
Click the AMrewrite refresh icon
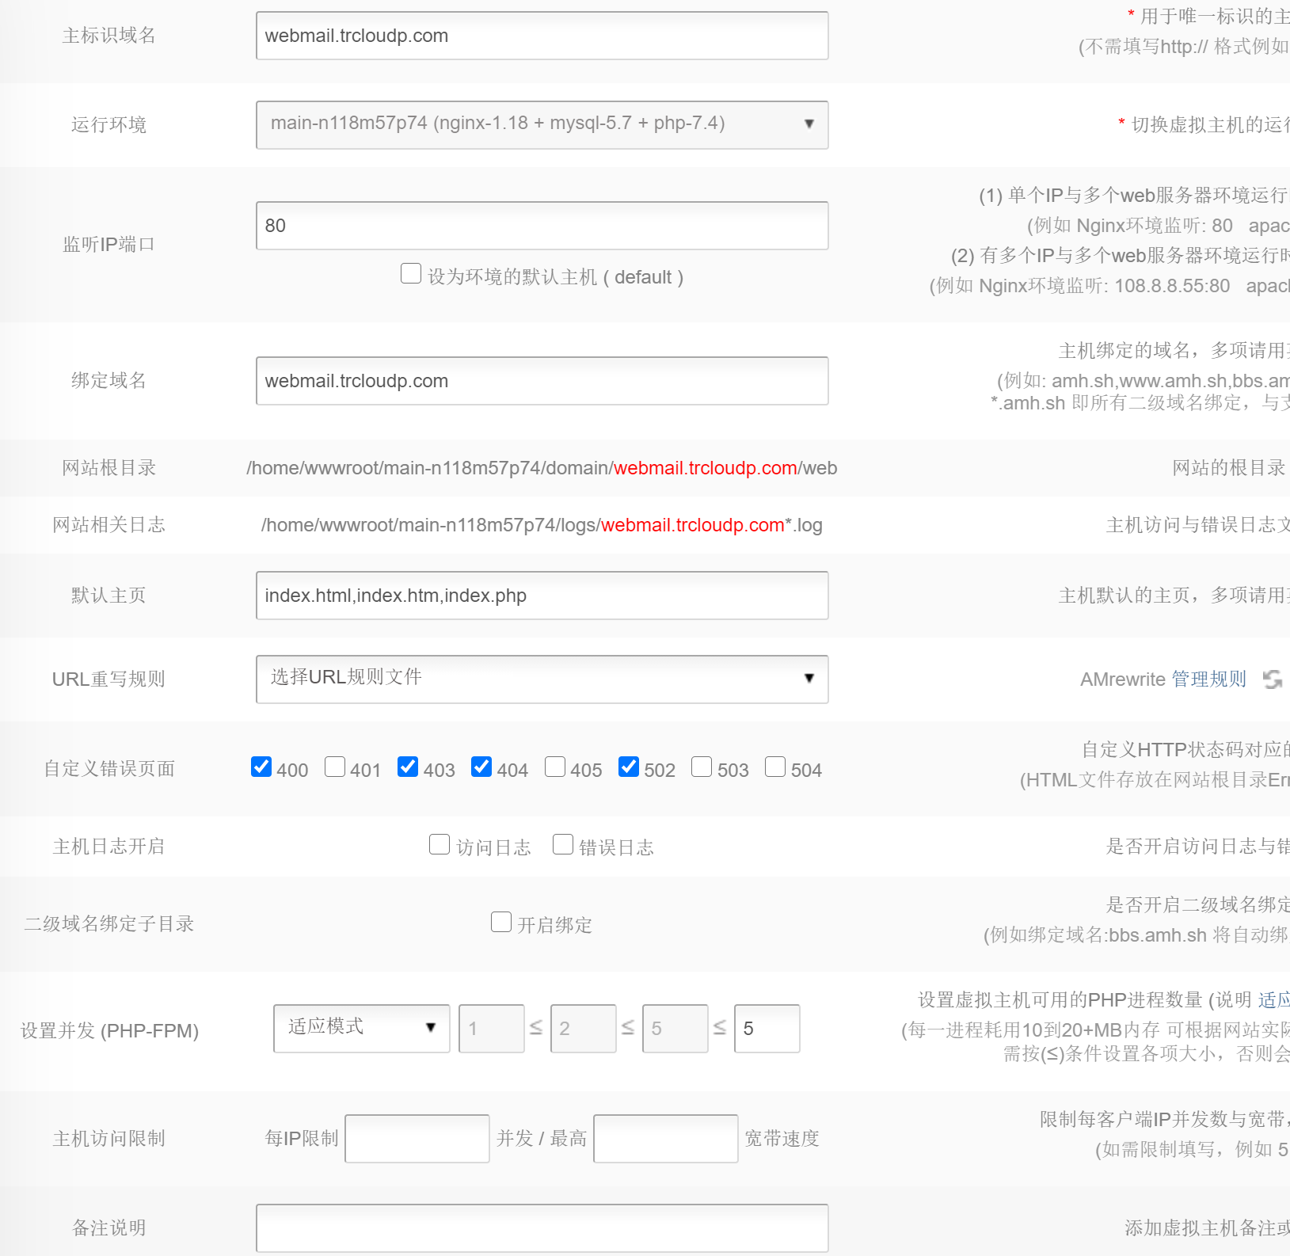pyautogui.click(x=1273, y=679)
